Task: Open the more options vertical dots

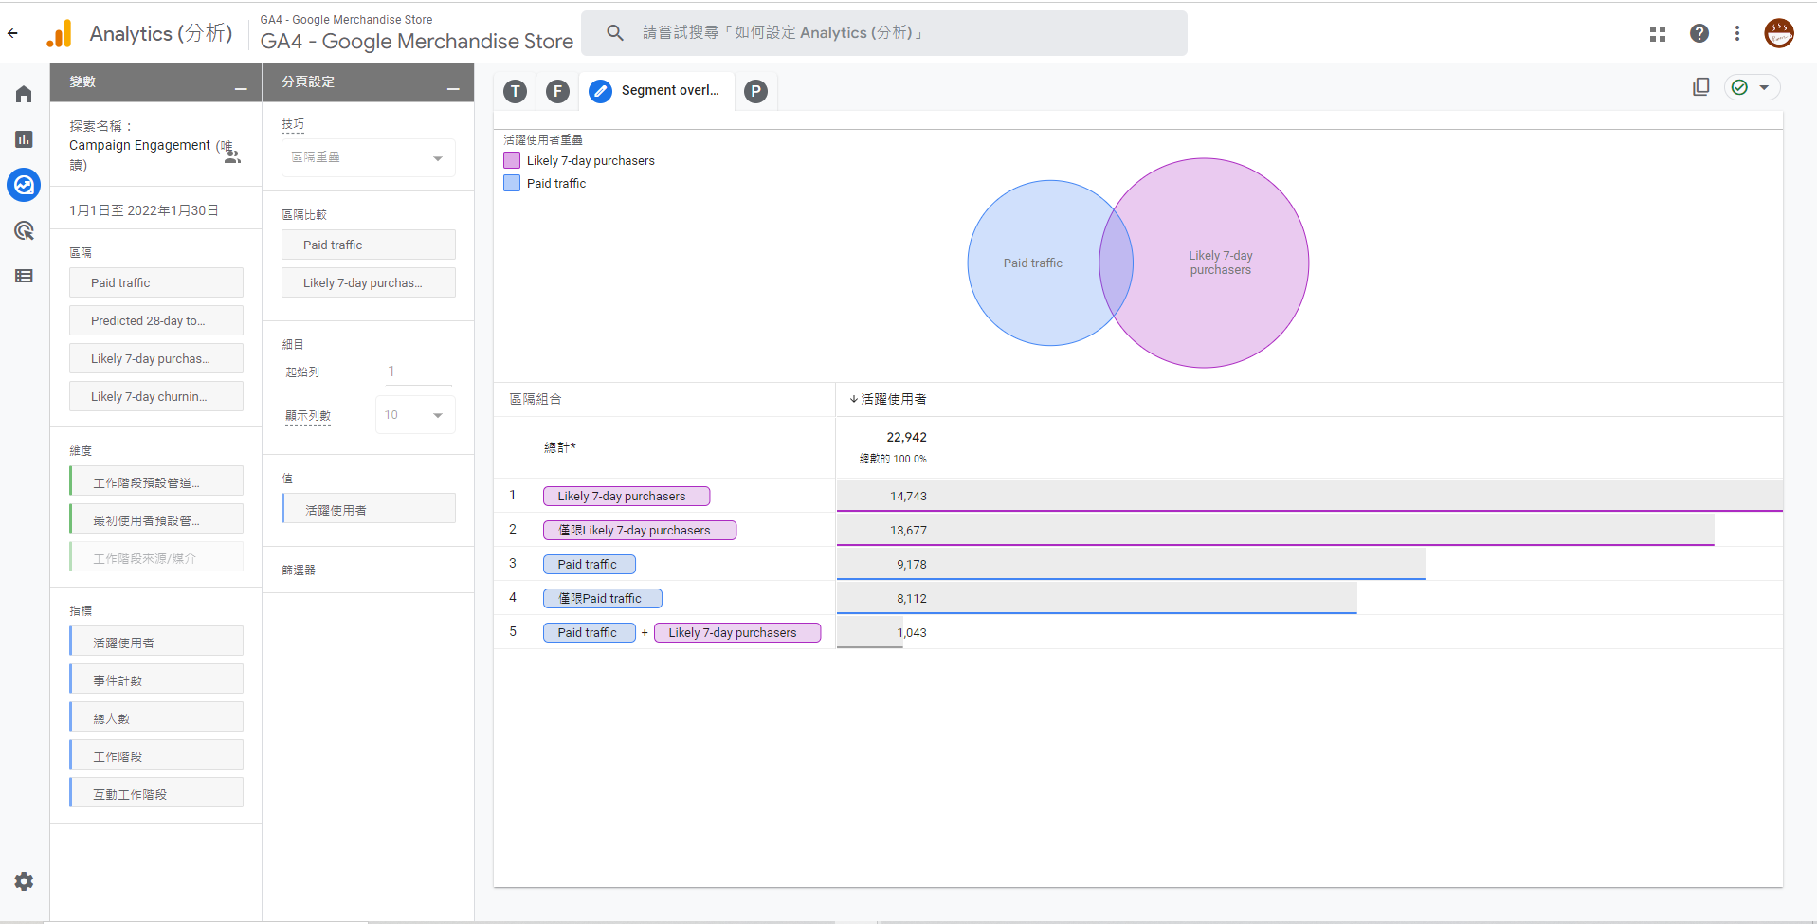Action: [1736, 33]
